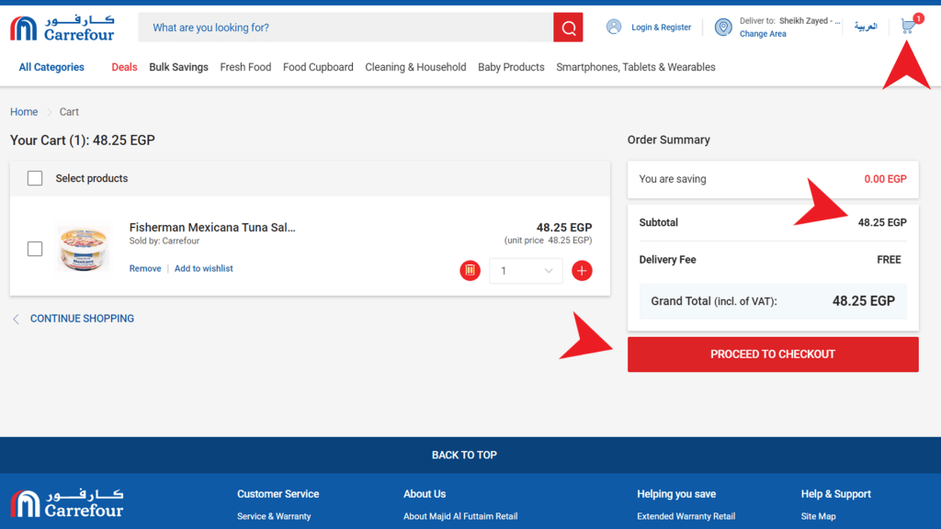Screen dimensions: 941x529
Task: Open About Majid Al Futtaim Retail link
Action: (460, 516)
